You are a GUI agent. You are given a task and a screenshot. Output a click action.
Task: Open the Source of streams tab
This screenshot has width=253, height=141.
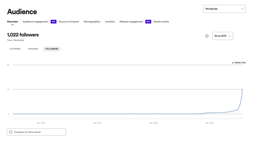point(69,22)
